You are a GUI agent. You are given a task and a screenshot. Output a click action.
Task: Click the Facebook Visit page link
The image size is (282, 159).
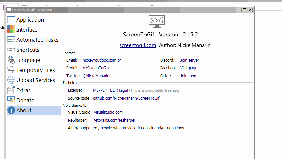click(x=189, y=68)
